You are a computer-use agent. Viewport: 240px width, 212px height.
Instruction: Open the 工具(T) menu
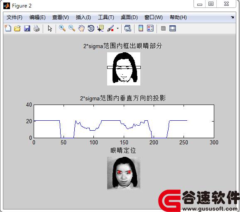(x=106, y=17)
